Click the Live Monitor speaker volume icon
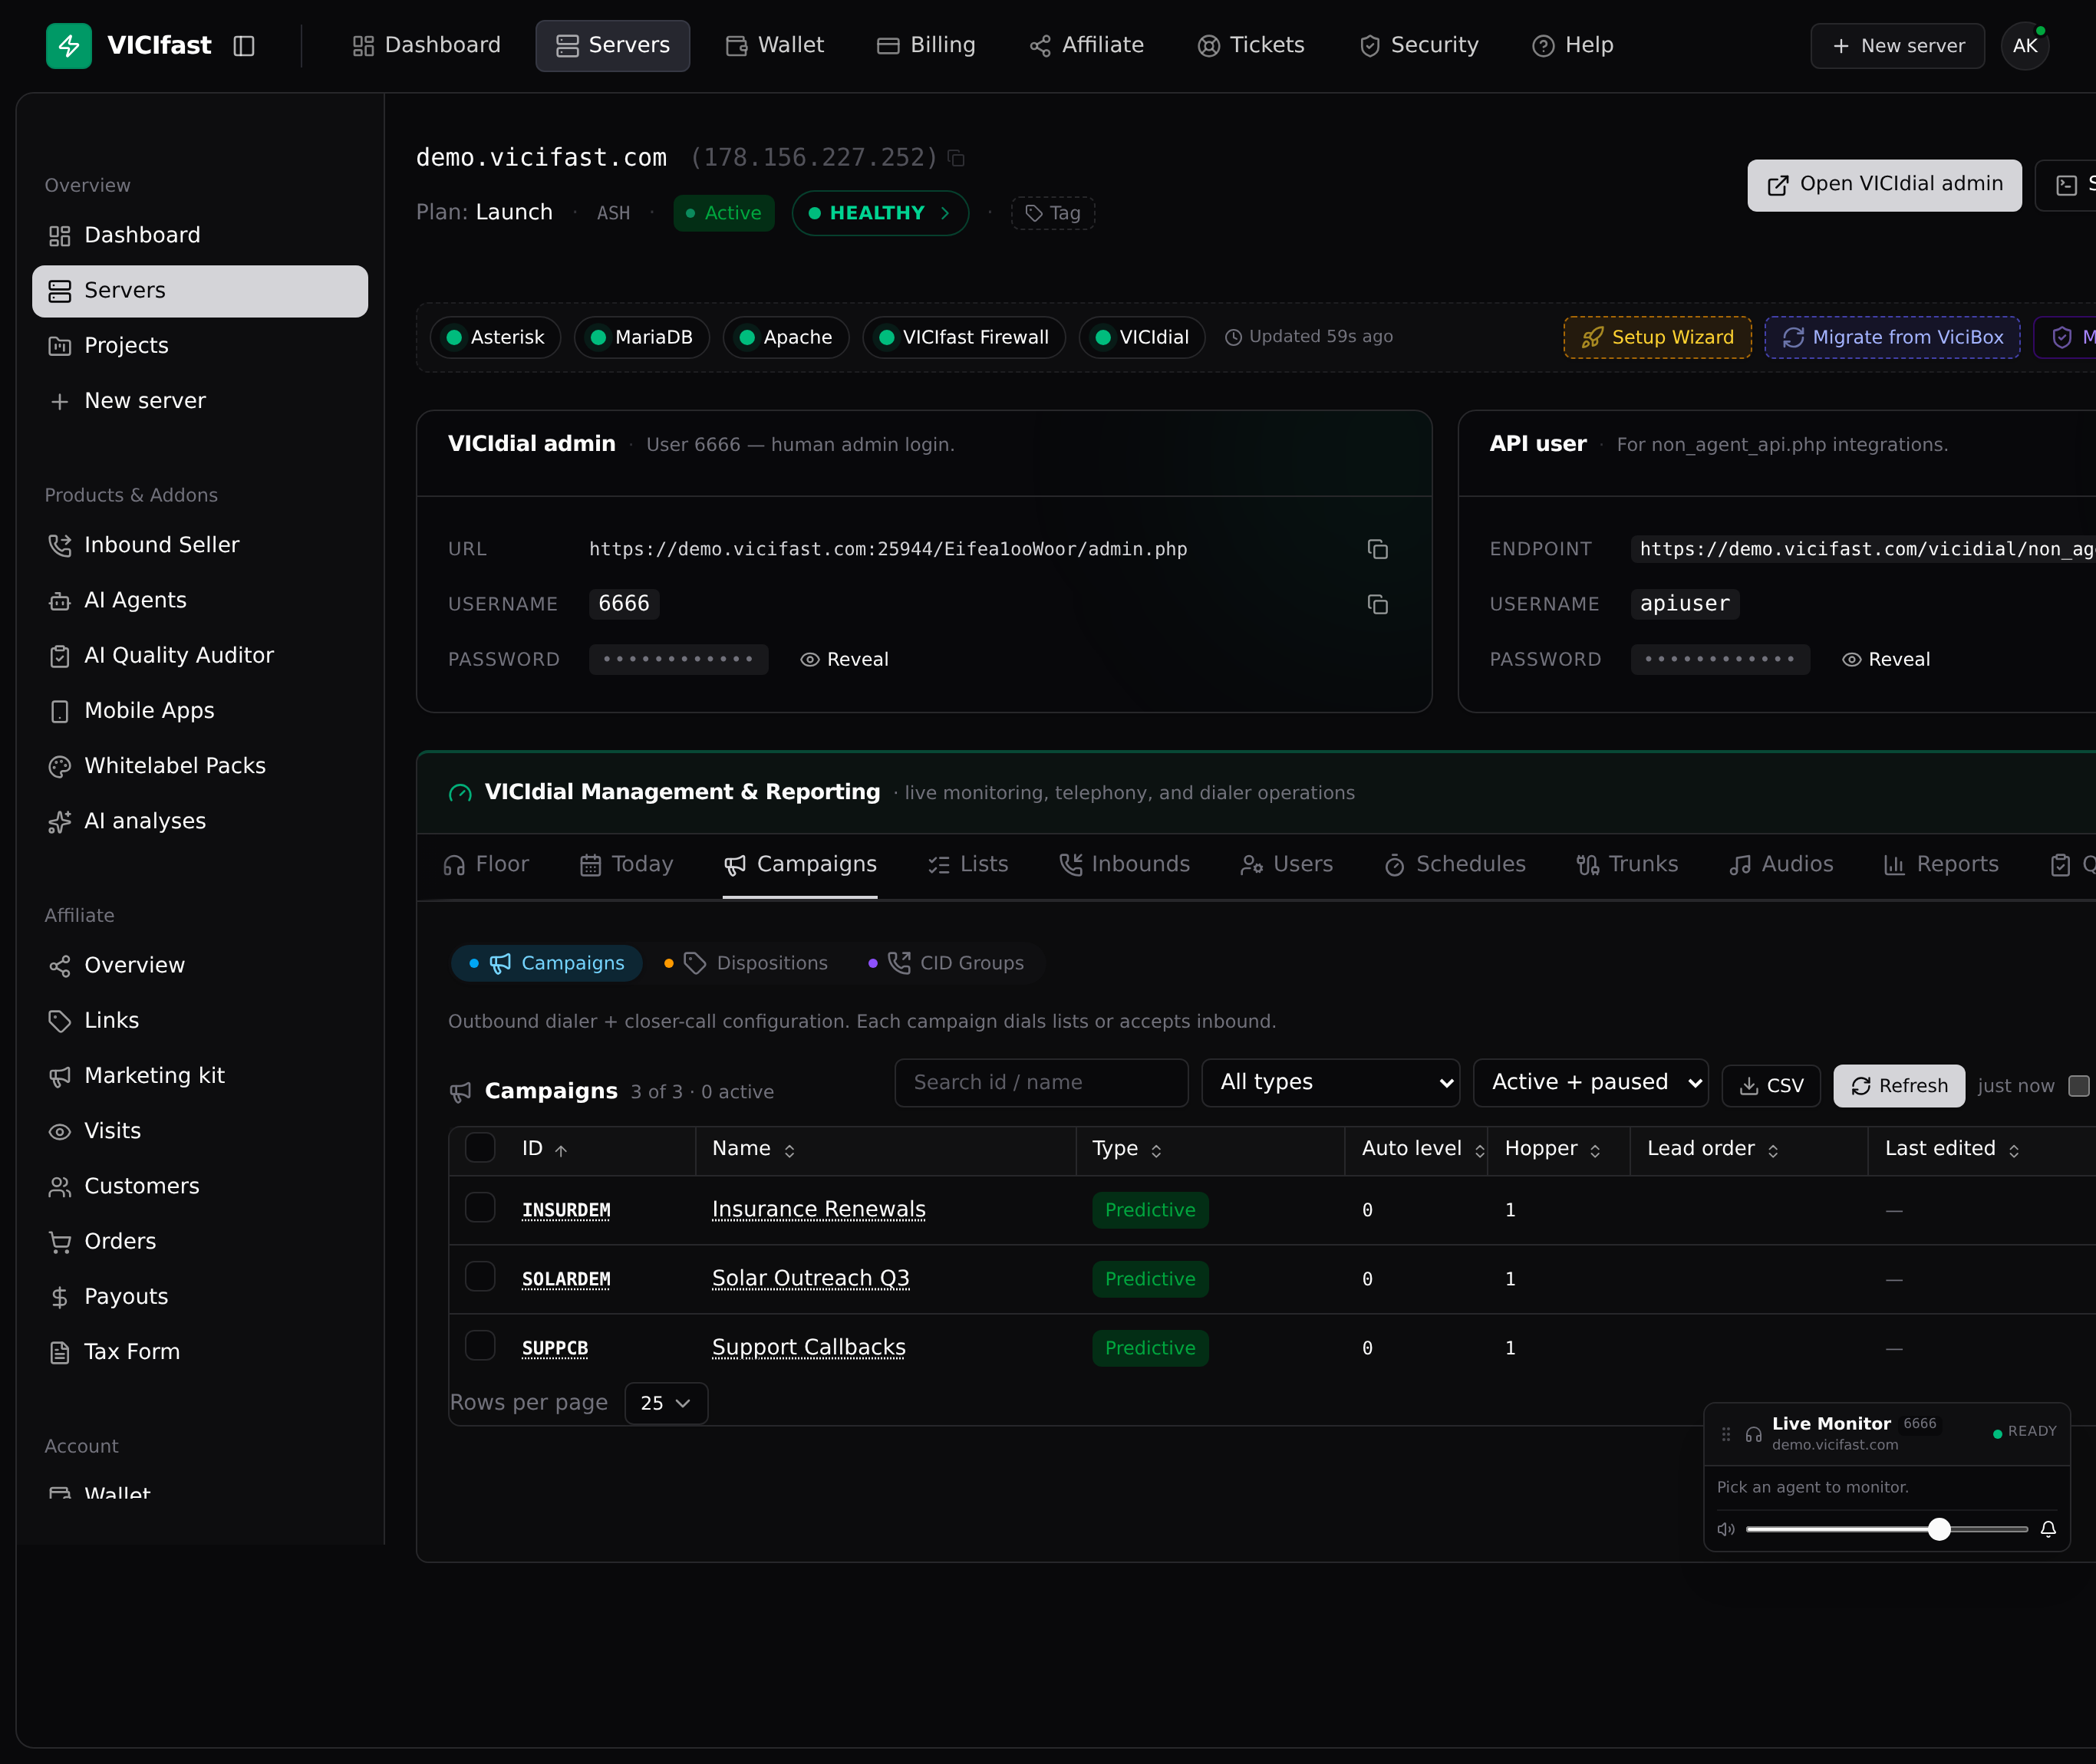Image resolution: width=2096 pixels, height=1764 pixels. 1725,1529
